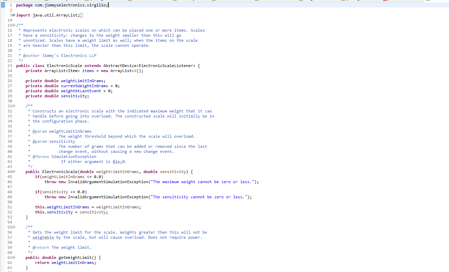Collapse the getWeightLimit method body
The height and width of the screenshot is (272, 449).
pos(13,257)
